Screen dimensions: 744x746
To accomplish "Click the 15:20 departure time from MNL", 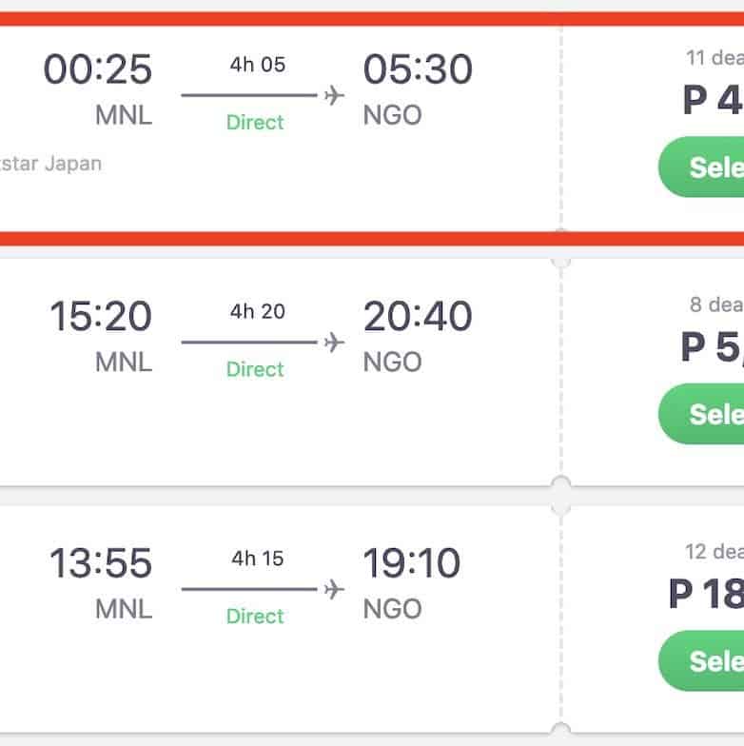I will click(101, 316).
